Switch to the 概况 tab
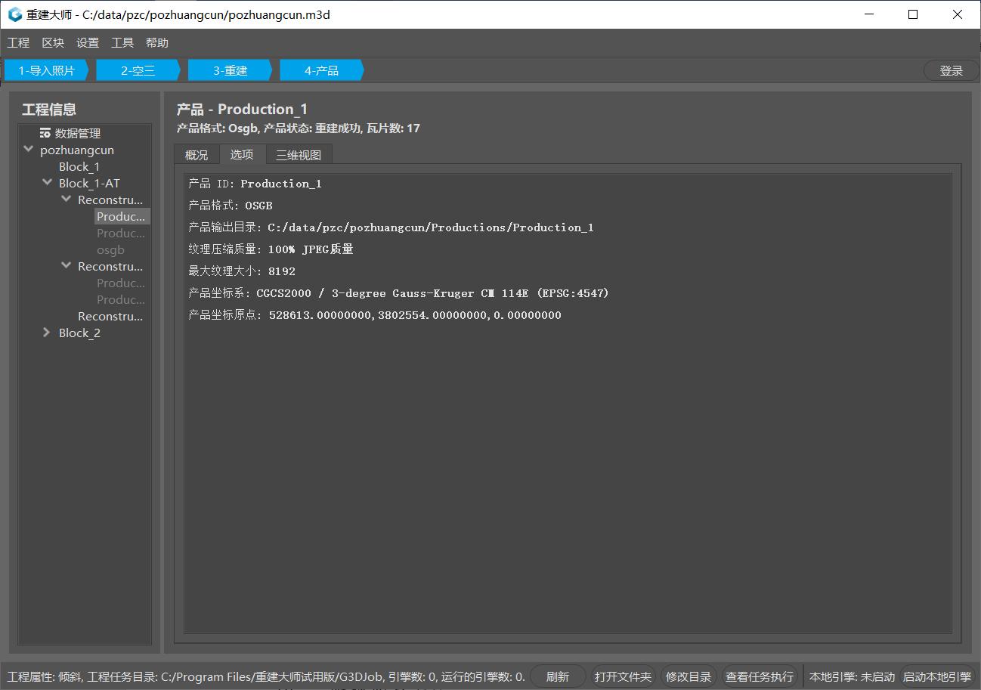The image size is (981, 690). (x=197, y=154)
